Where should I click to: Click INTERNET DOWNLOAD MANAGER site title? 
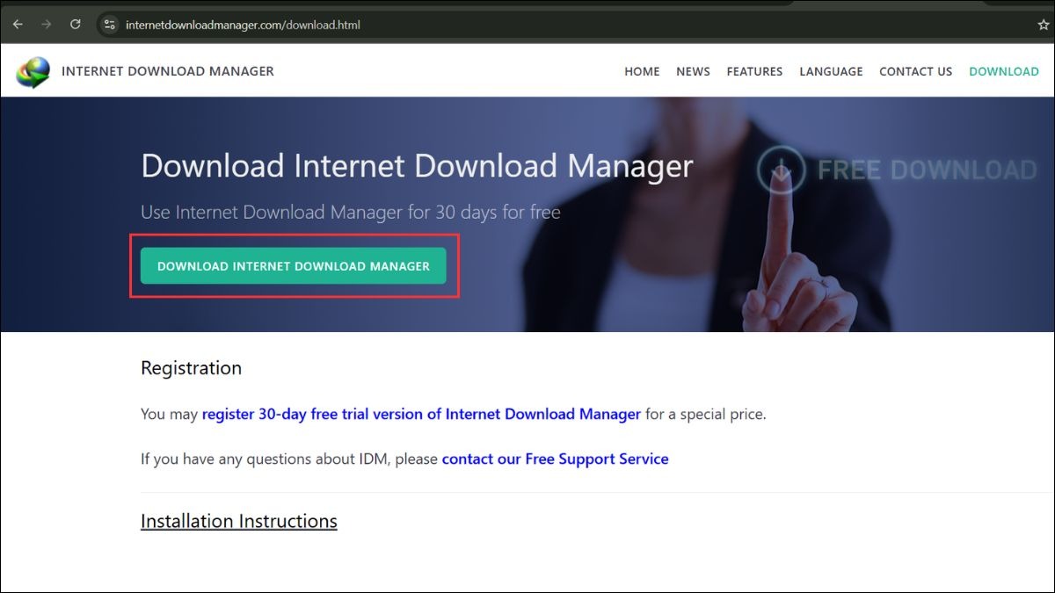[x=168, y=71]
